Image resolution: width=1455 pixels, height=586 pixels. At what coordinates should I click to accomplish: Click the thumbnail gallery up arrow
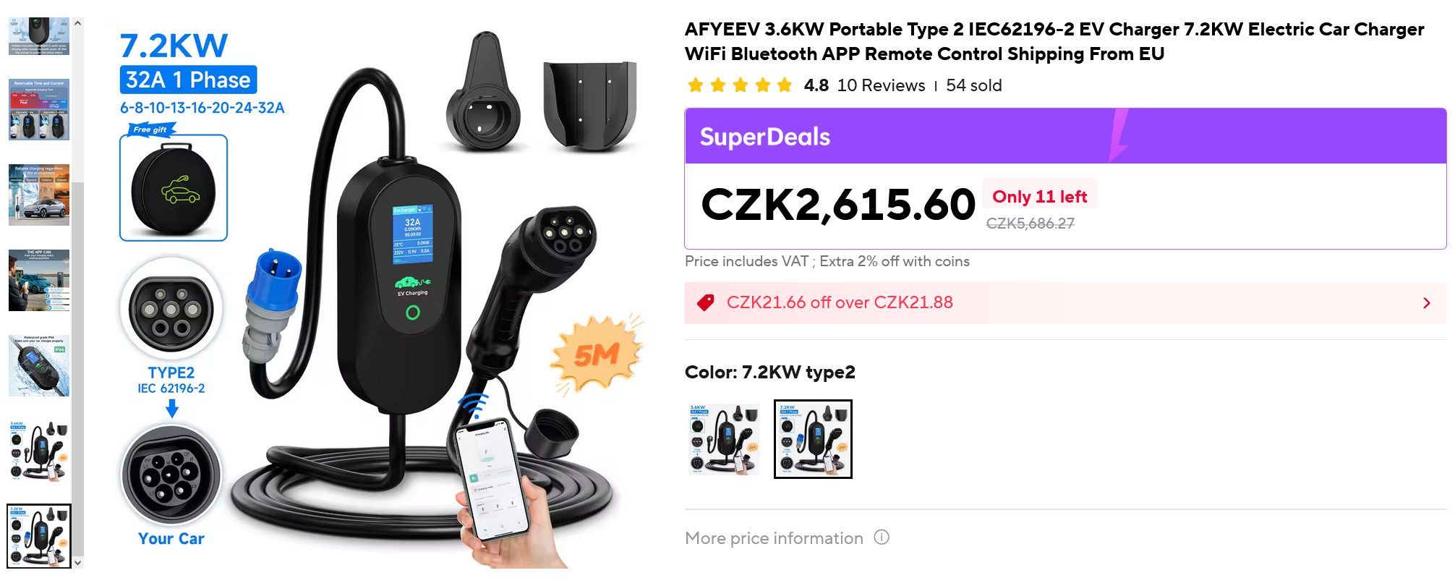[x=77, y=23]
